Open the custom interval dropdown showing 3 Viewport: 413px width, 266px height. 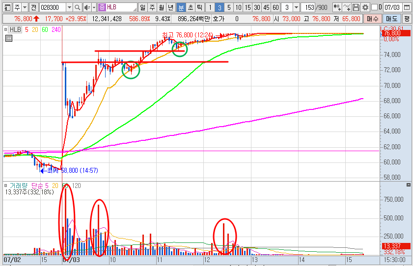[297, 7]
